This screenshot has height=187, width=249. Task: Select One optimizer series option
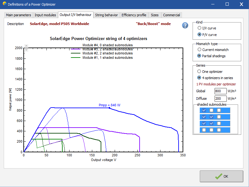click(x=210, y=71)
